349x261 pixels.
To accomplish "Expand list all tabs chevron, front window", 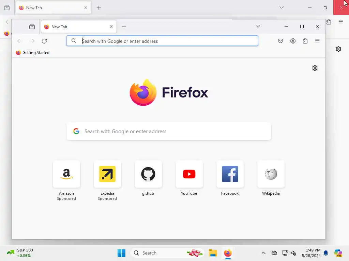I will click(258, 27).
